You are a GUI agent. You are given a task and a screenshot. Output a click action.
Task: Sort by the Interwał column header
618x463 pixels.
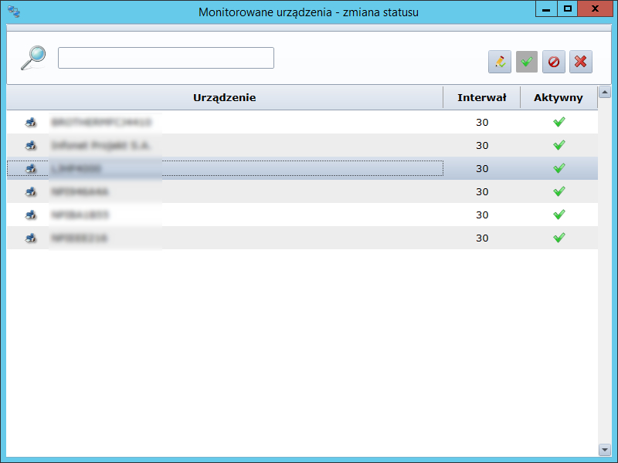481,97
